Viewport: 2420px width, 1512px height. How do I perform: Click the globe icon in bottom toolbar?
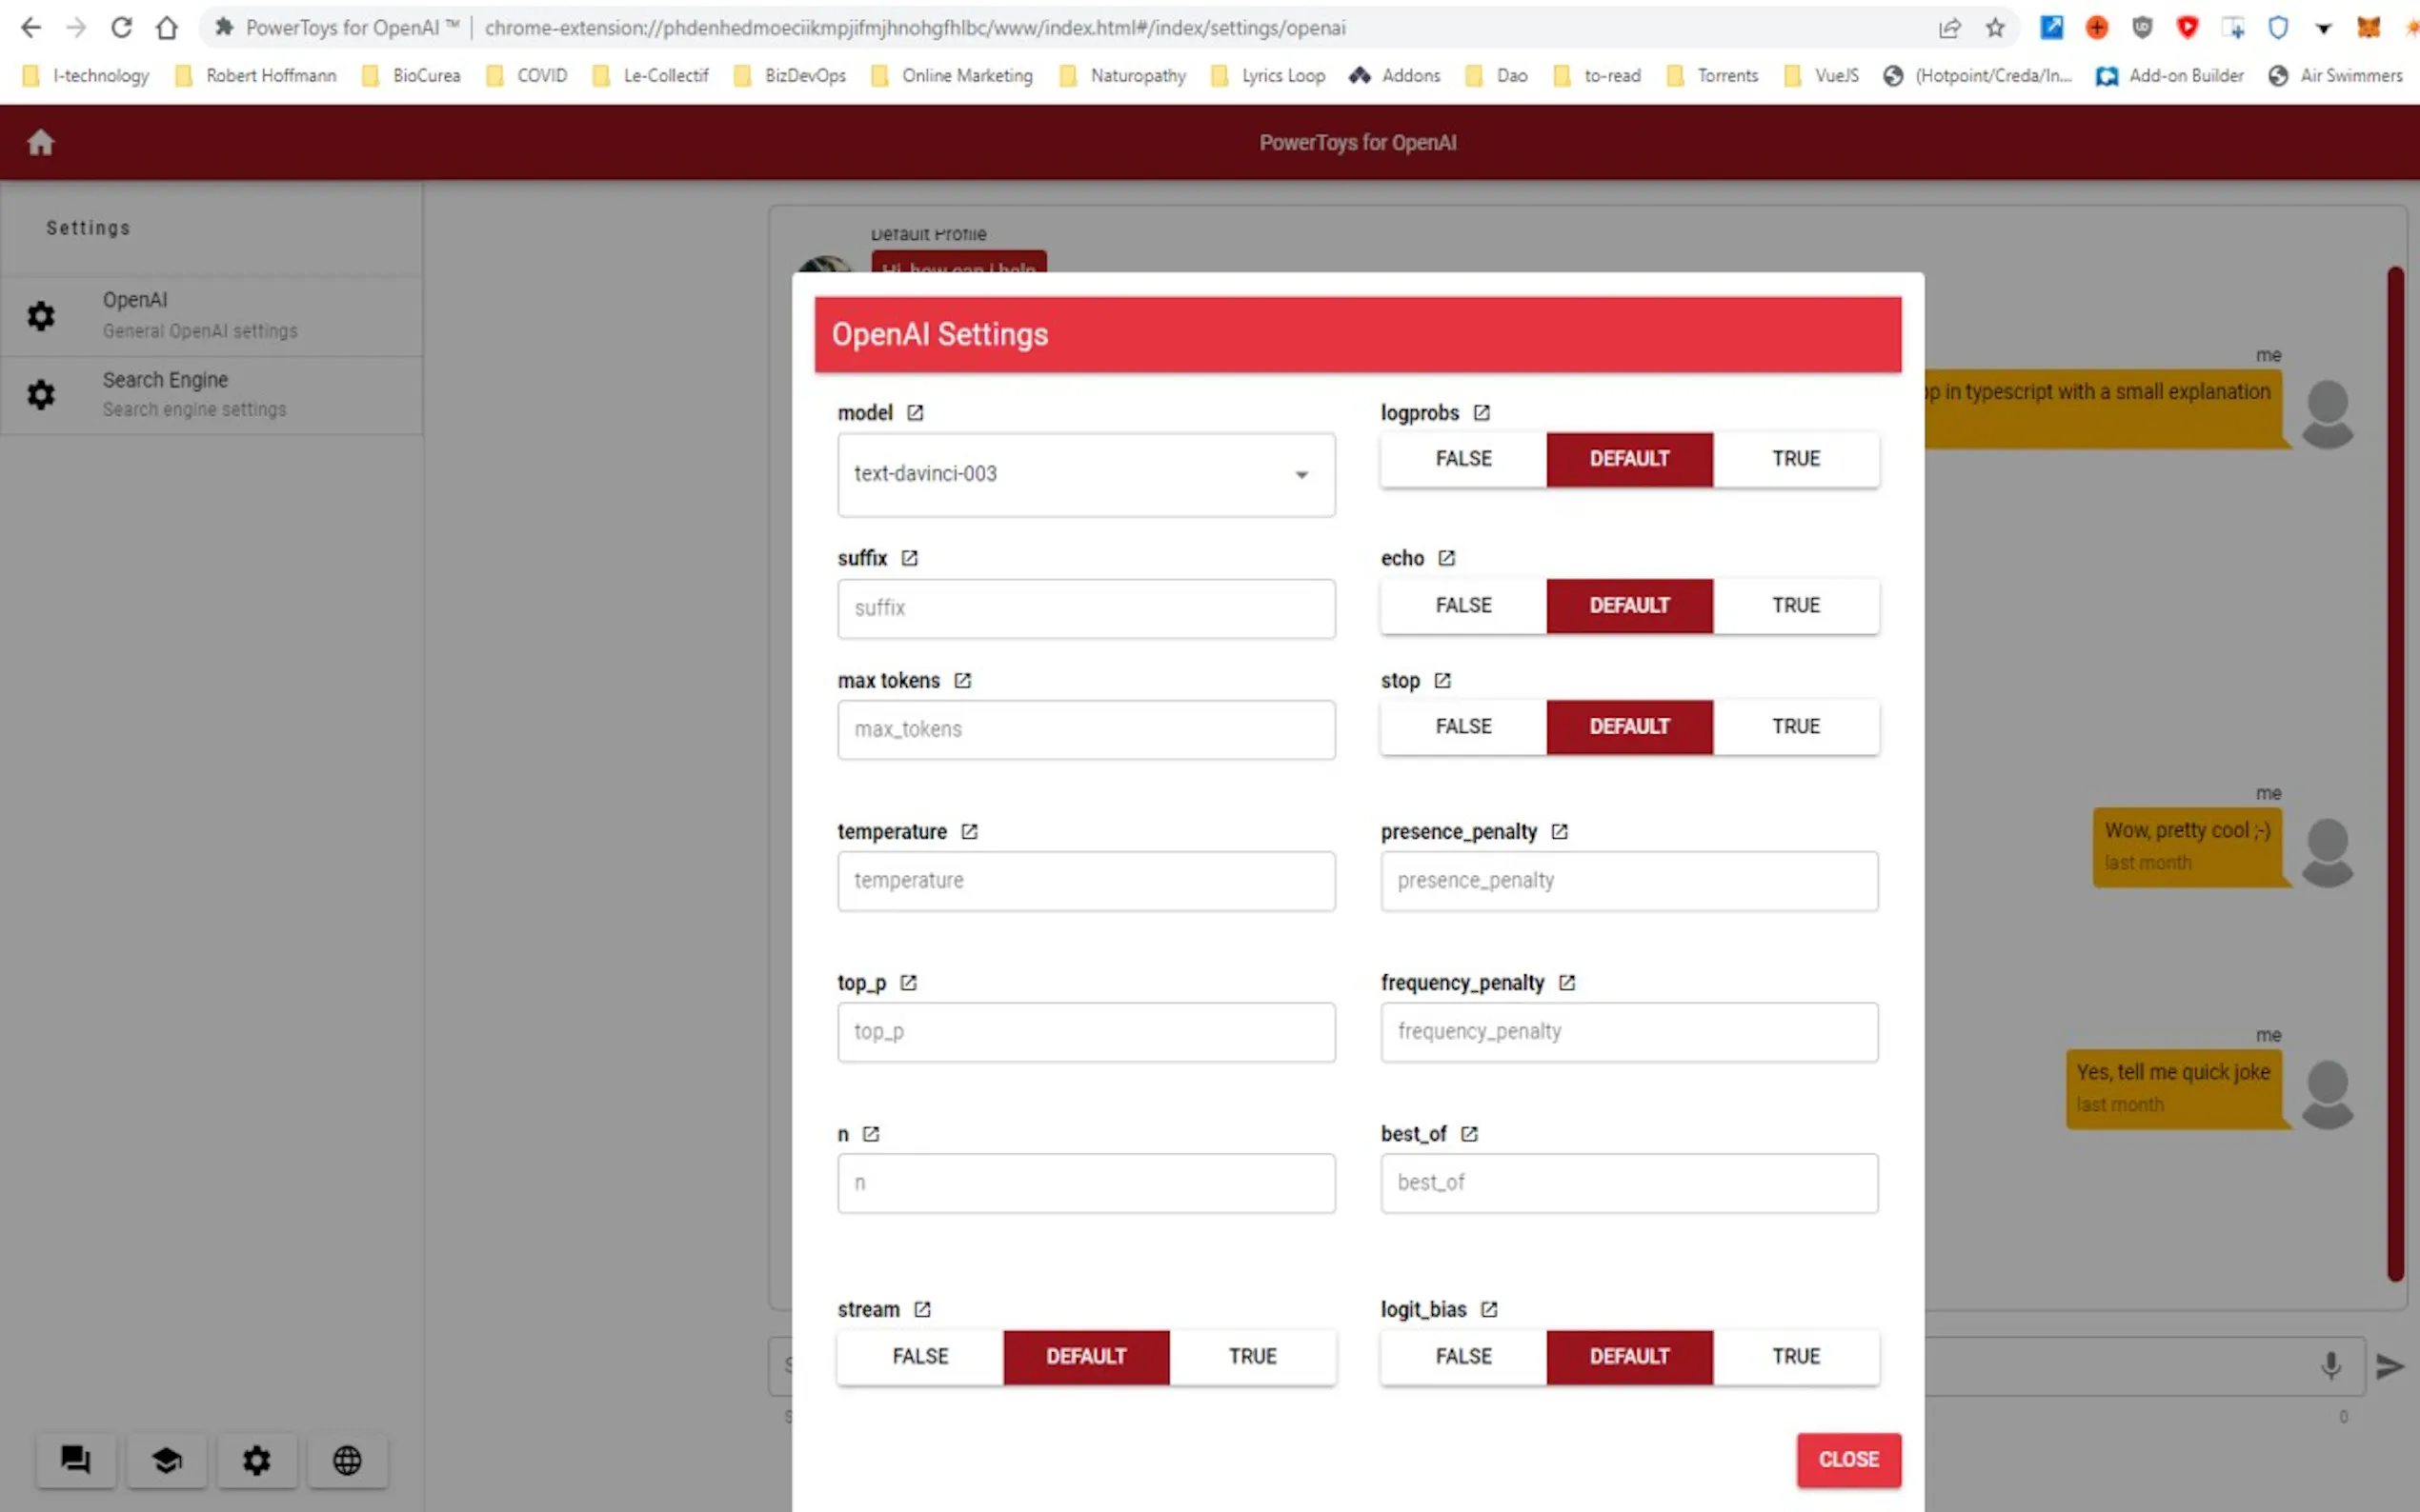tap(347, 1460)
